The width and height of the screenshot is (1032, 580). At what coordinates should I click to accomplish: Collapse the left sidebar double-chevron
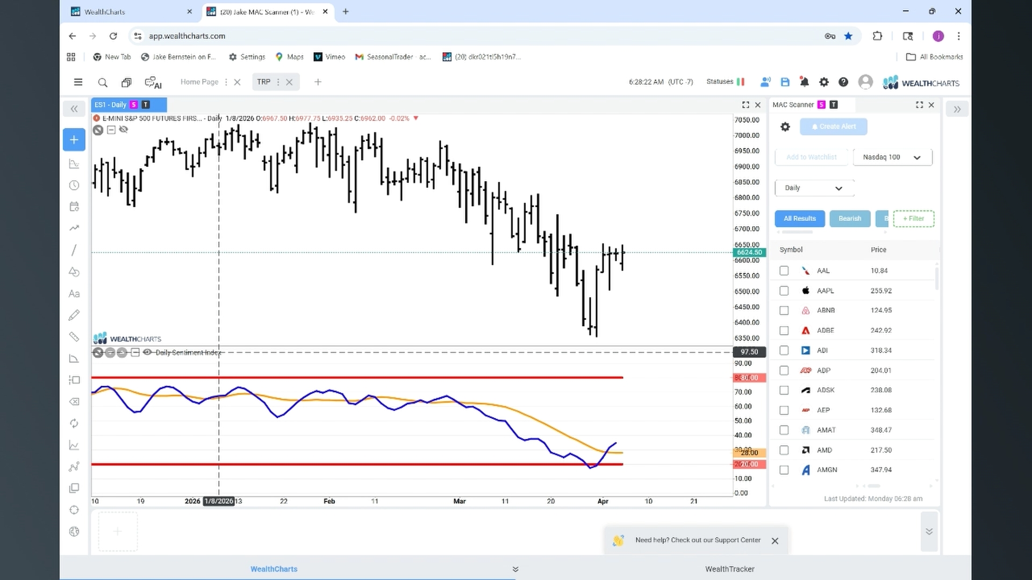click(x=74, y=109)
